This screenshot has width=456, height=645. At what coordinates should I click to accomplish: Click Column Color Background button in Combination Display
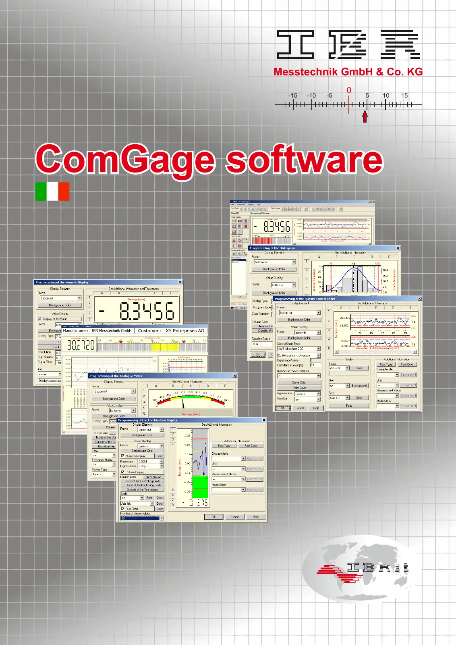154,477
